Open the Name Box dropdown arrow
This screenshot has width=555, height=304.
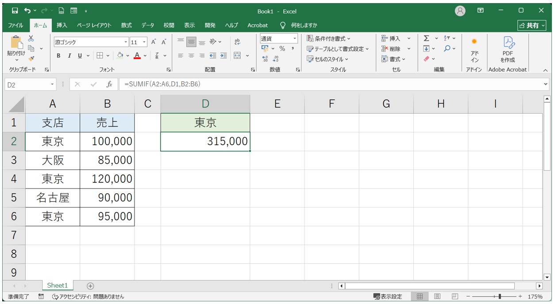pyautogui.click(x=53, y=85)
